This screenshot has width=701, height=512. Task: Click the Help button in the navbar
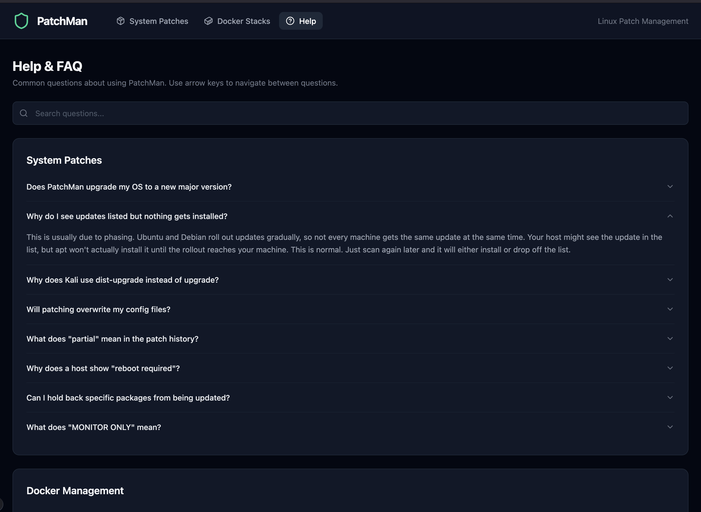[301, 21]
